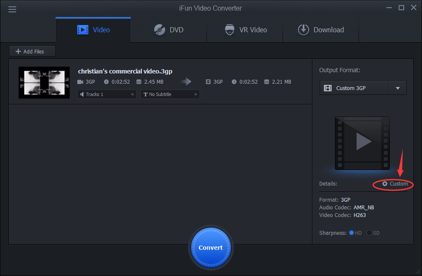Click the output duration clock icon
The height and width of the screenshot is (276, 422).
tap(234, 82)
